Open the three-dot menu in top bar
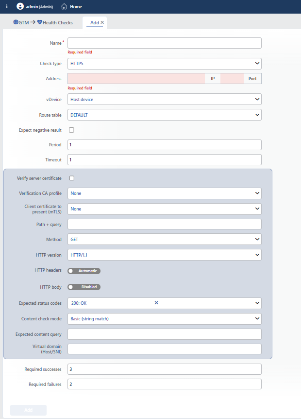Screen dimensions: 301x419 click(7, 6)
